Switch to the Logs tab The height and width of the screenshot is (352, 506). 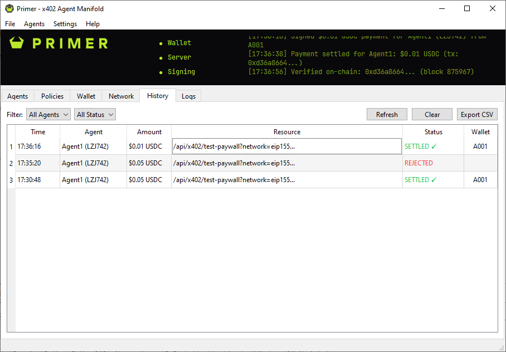(188, 96)
